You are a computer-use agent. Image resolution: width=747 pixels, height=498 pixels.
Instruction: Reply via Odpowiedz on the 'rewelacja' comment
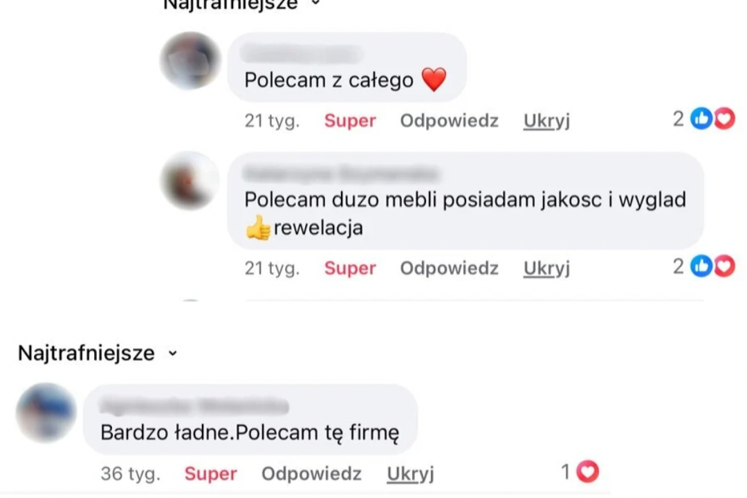tap(450, 268)
